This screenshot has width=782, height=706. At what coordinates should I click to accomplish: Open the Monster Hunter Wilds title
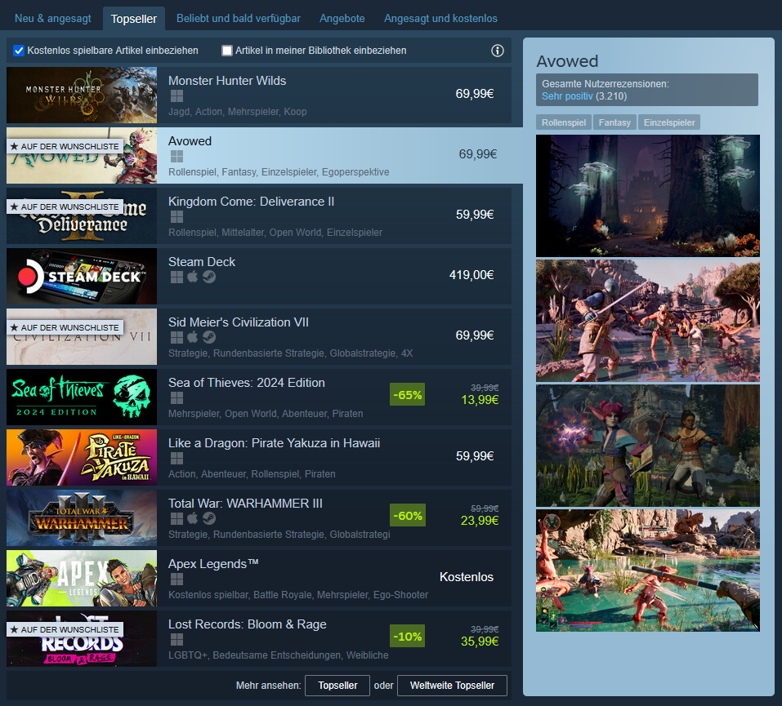pos(227,81)
